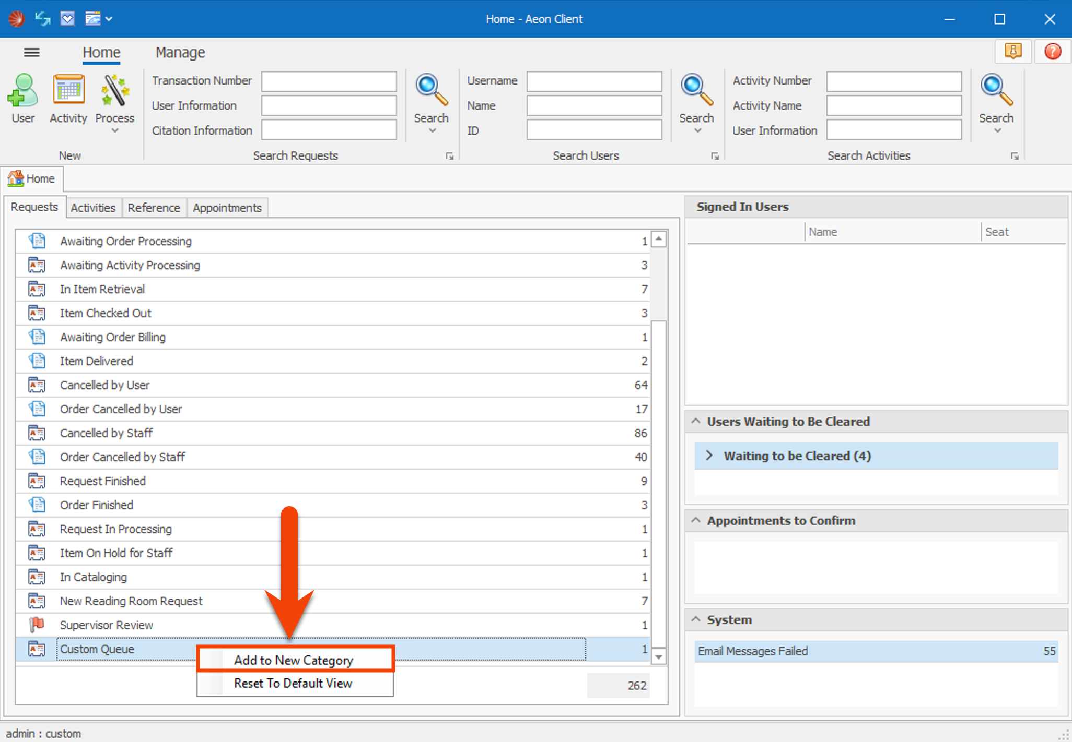Image resolution: width=1072 pixels, height=742 pixels.
Task: Collapse the System section header
Action: (695, 619)
